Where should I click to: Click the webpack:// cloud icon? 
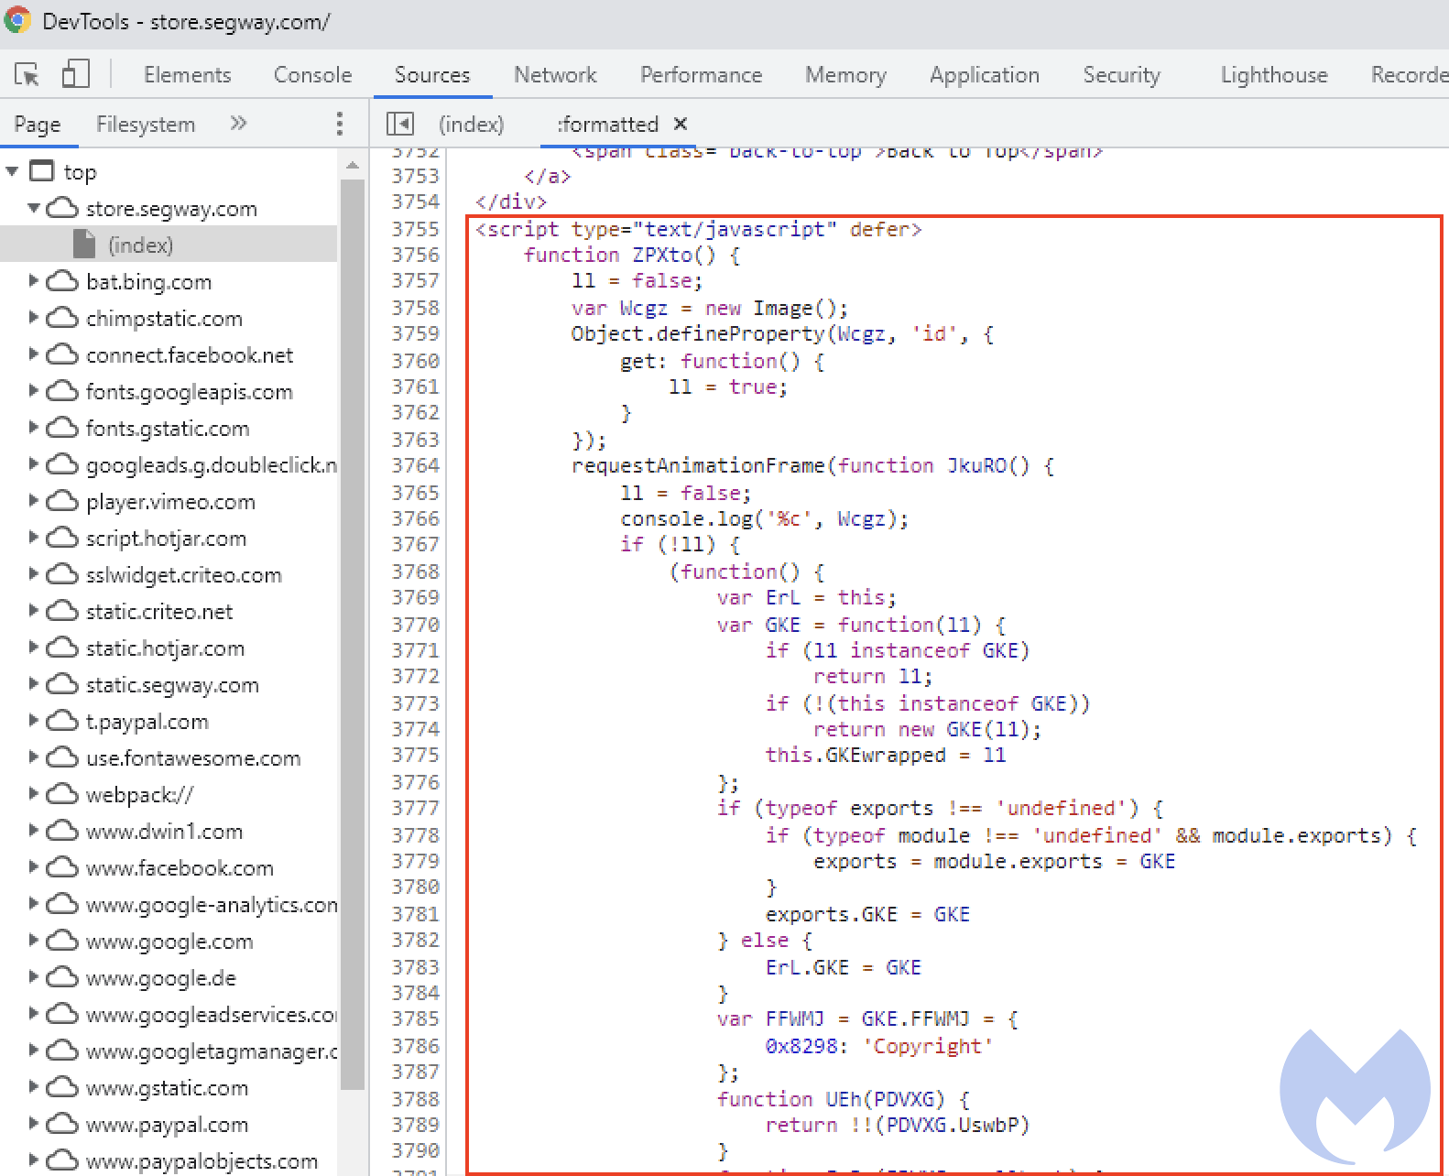pyautogui.click(x=62, y=794)
